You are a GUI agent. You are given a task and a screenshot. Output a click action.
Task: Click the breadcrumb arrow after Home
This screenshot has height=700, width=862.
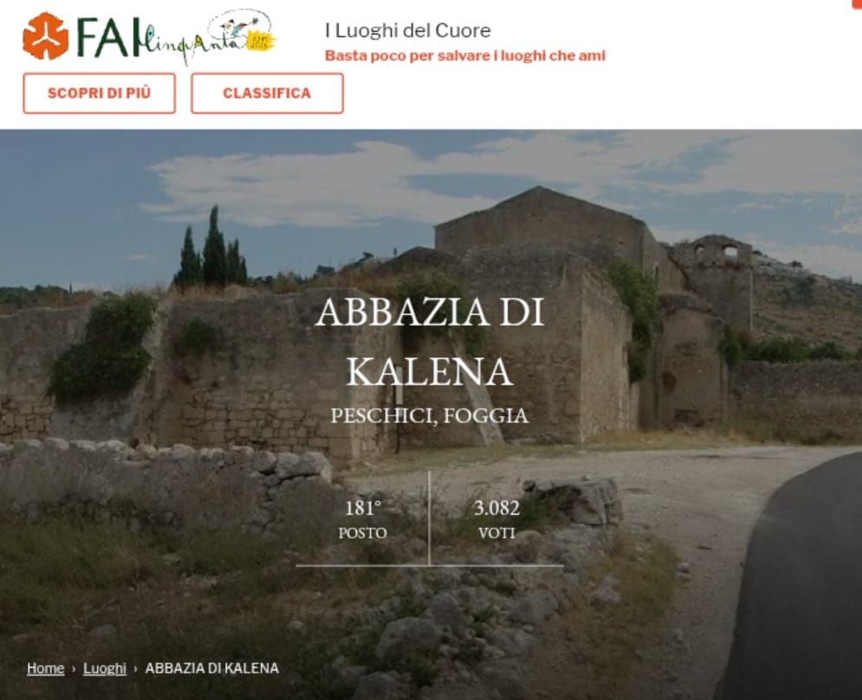(74, 669)
